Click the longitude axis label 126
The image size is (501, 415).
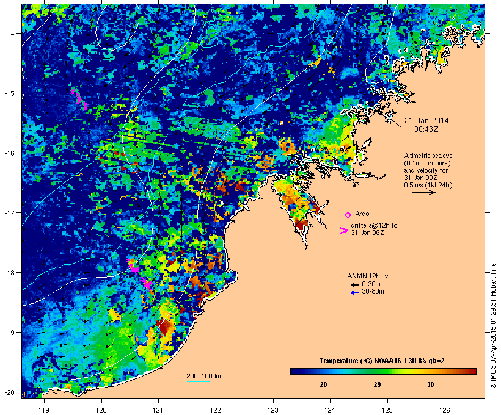pyautogui.click(x=445, y=410)
